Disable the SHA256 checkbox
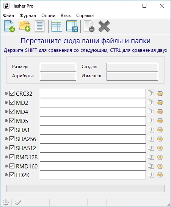 12,139
